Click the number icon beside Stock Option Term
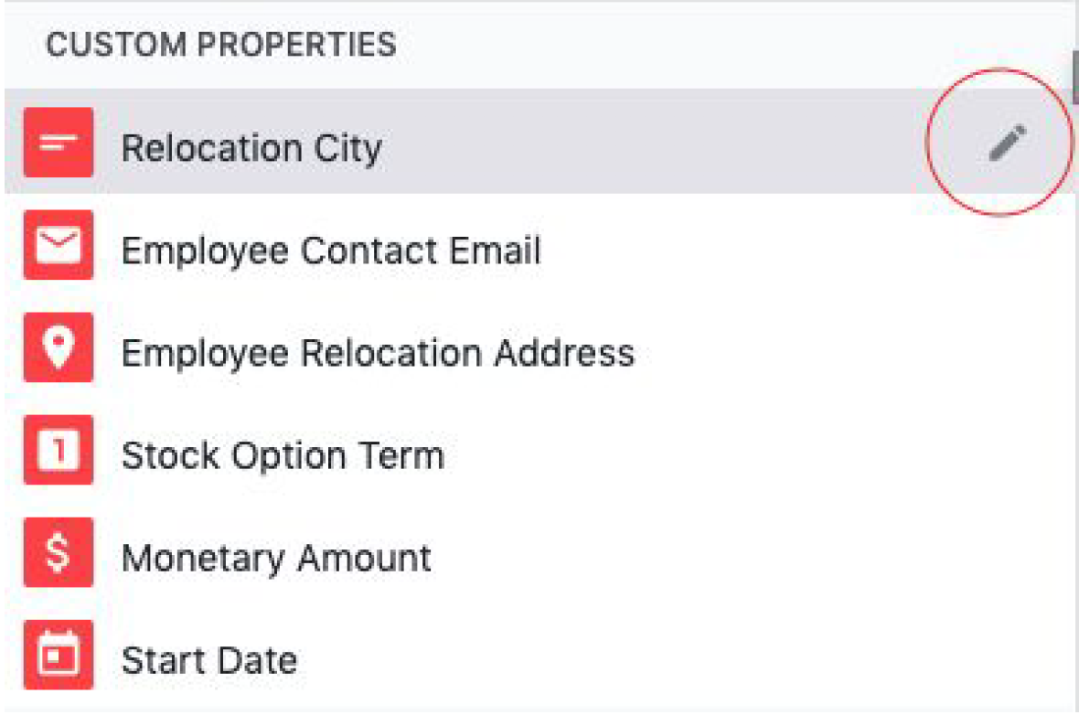The height and width of the screenshot is (715, 1079). pyautogui.click(x=59, y=449)
